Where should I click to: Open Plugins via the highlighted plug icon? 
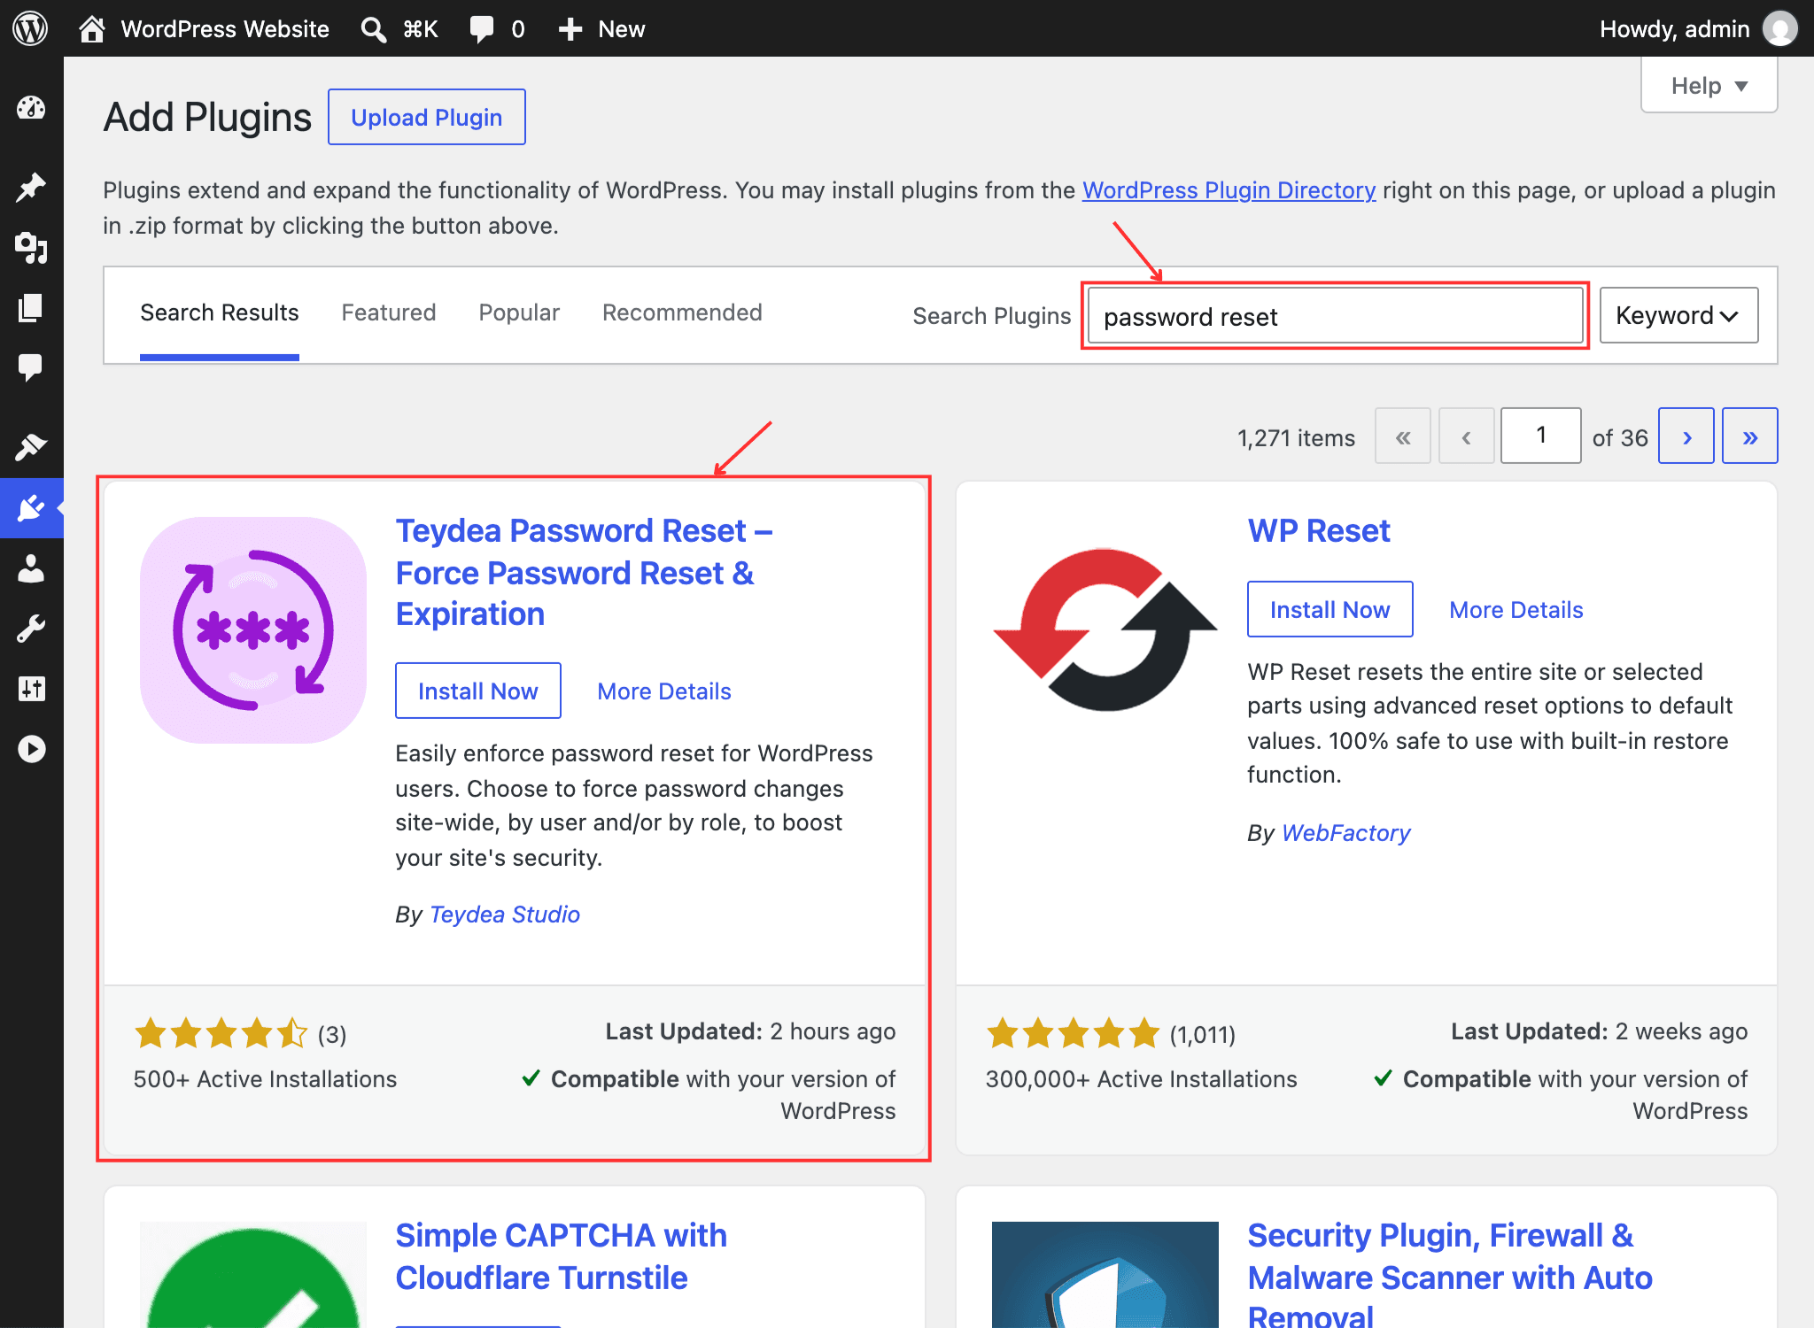tap(31, 507)
